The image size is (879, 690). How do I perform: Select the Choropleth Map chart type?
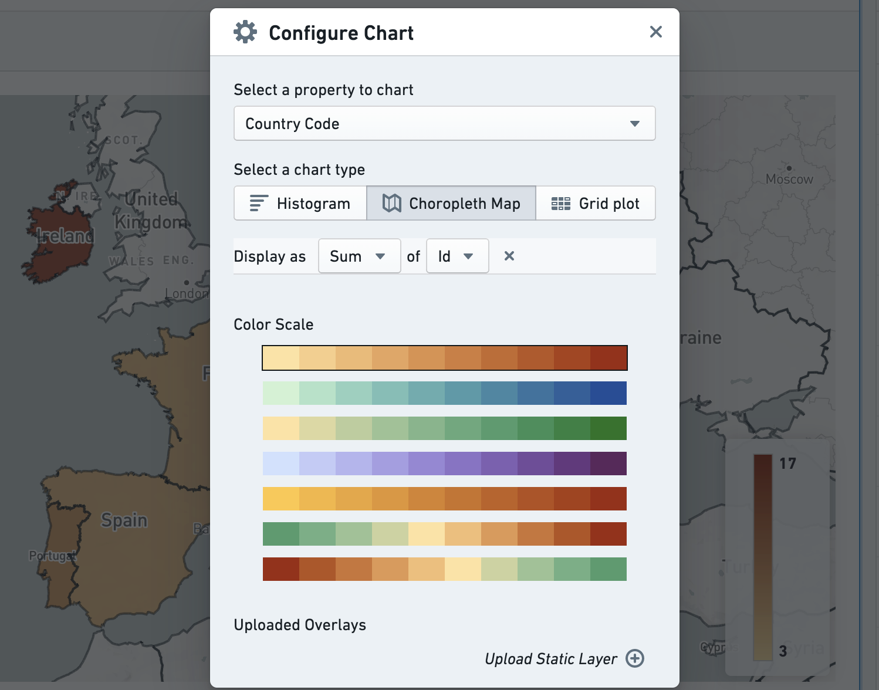pyautogui.click(x=451, y=204)
